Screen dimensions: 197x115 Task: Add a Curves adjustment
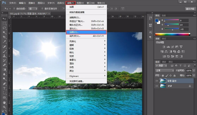pos(173,47)
